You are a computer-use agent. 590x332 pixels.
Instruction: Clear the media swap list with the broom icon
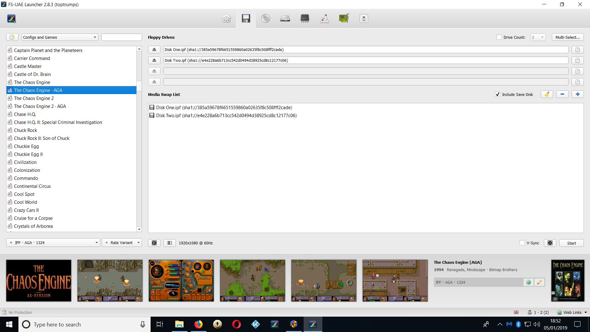click(547, 94)
